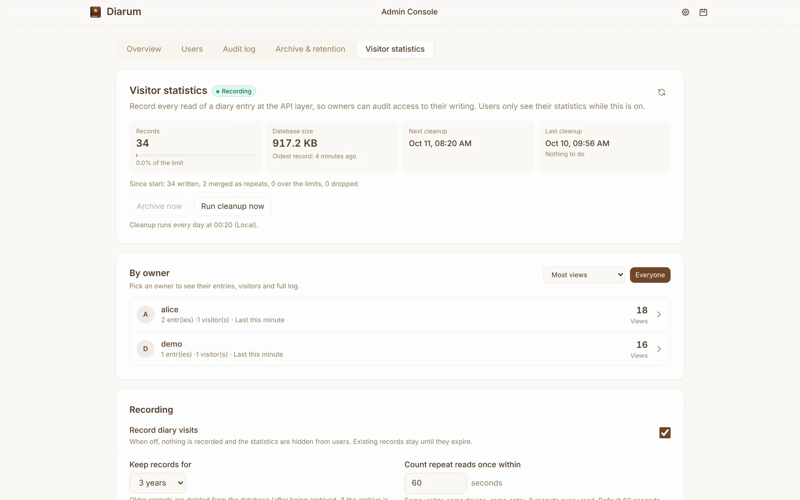Click demo's avatar letter D
Image resolution: width=800 pixels, height=500 pixels.
pos(145,349)
